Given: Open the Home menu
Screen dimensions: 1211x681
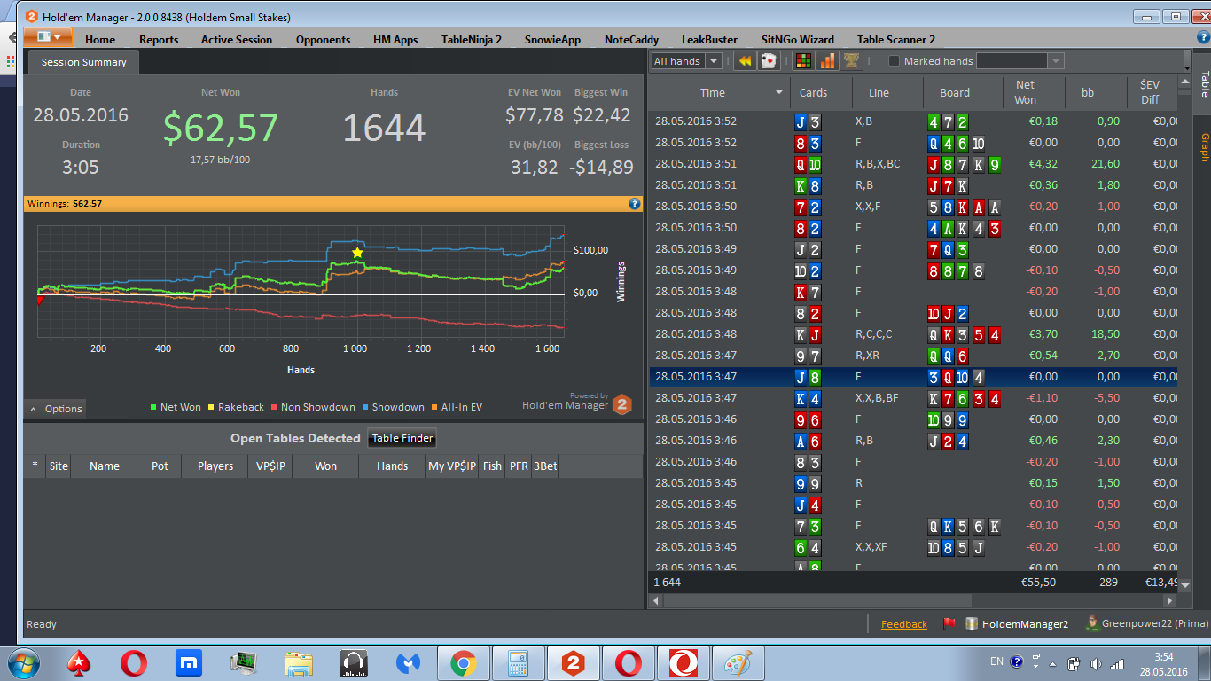Looking at the screenshot, I should (x=100, y=39).
